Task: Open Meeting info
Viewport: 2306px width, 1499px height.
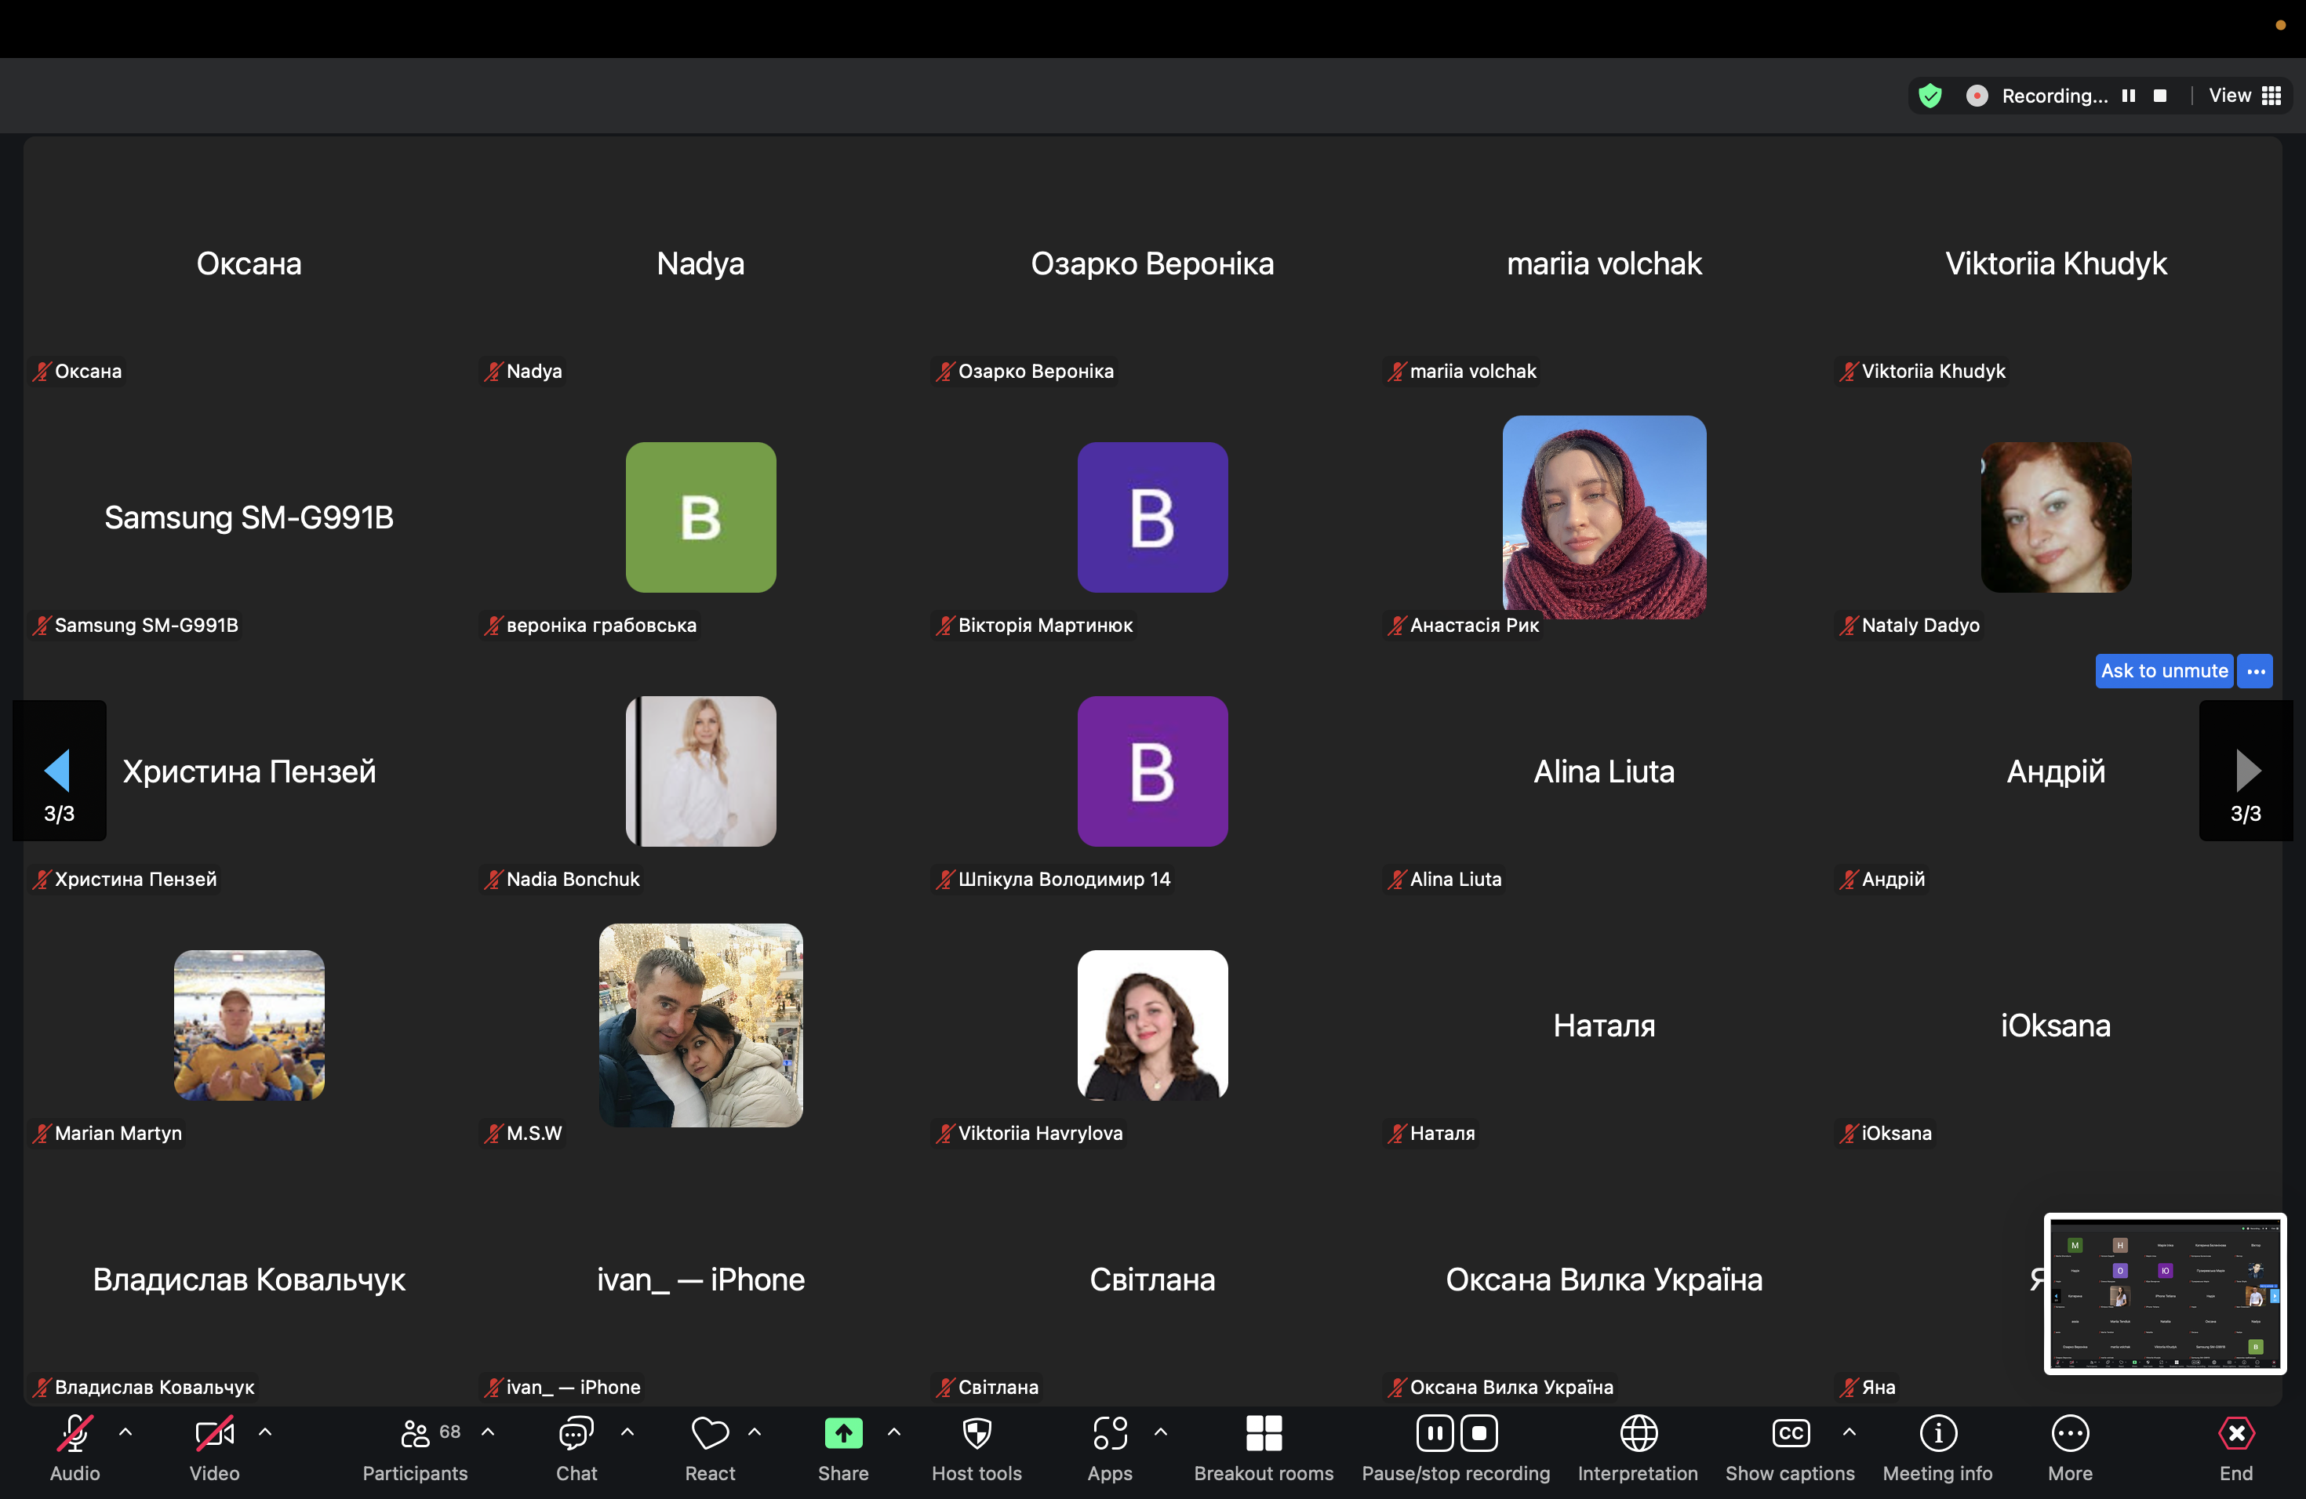Action: (x=1938, y=1433)
